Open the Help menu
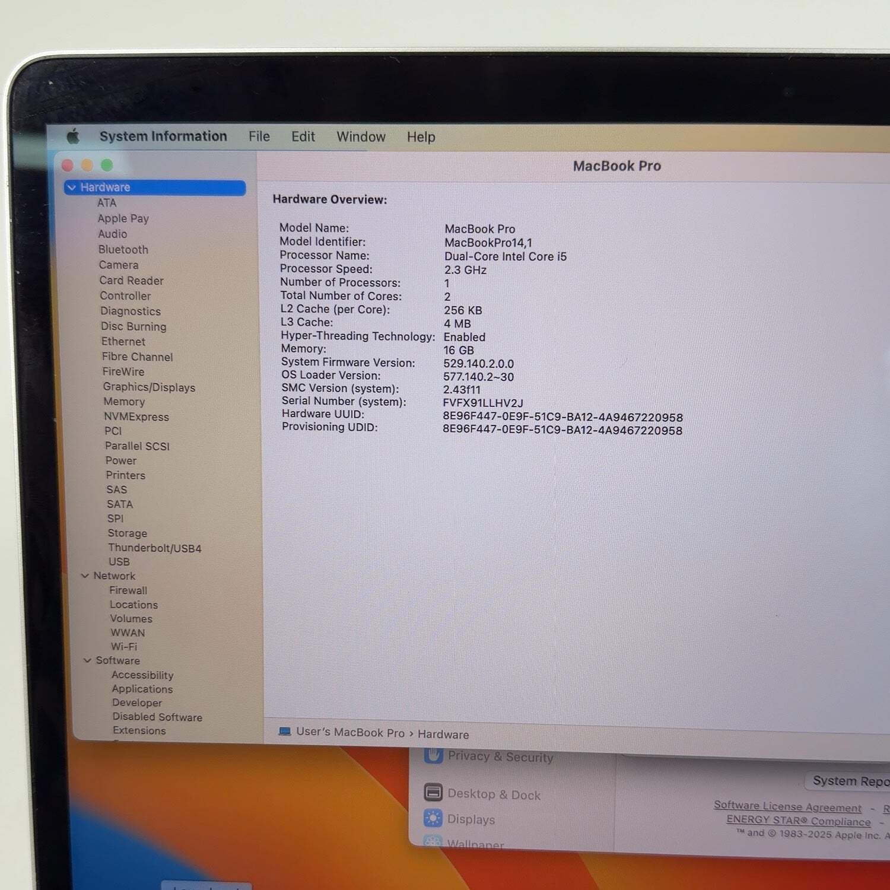This screenshot has height=890, width=890. pyautogui.click(x=421, y=137)
